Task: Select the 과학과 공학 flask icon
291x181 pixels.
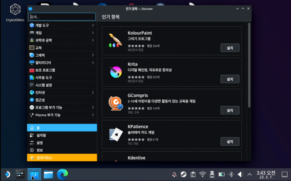Action: 32,40
